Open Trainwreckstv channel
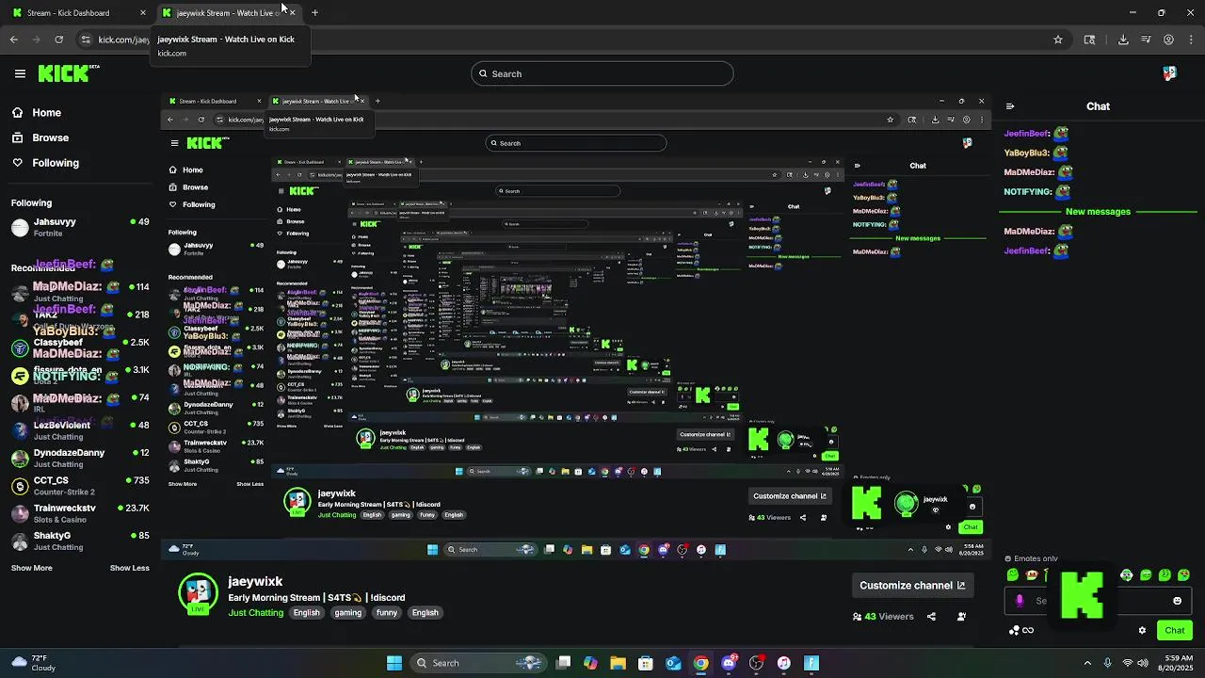The height and width of the screenshot is (678, 1205). 80,513
